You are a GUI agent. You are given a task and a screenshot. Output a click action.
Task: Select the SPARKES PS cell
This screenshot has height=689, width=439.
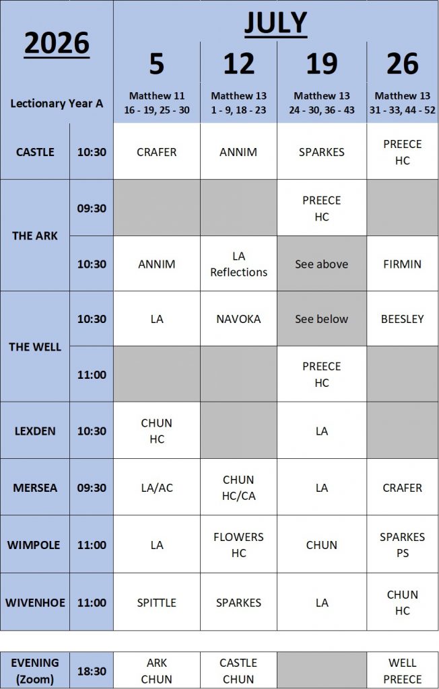402,545
